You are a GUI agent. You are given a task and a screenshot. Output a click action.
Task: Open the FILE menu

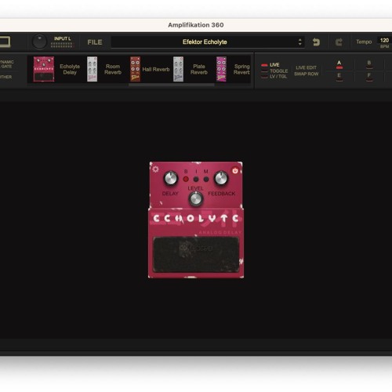[x=95, y=42]
